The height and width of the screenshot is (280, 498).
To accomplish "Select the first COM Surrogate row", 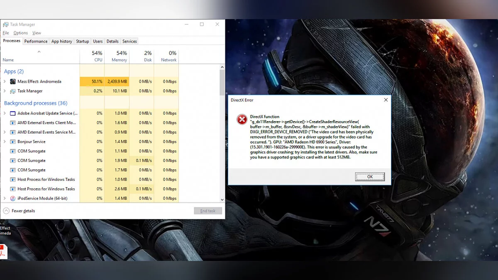I will tap(89, 151).
